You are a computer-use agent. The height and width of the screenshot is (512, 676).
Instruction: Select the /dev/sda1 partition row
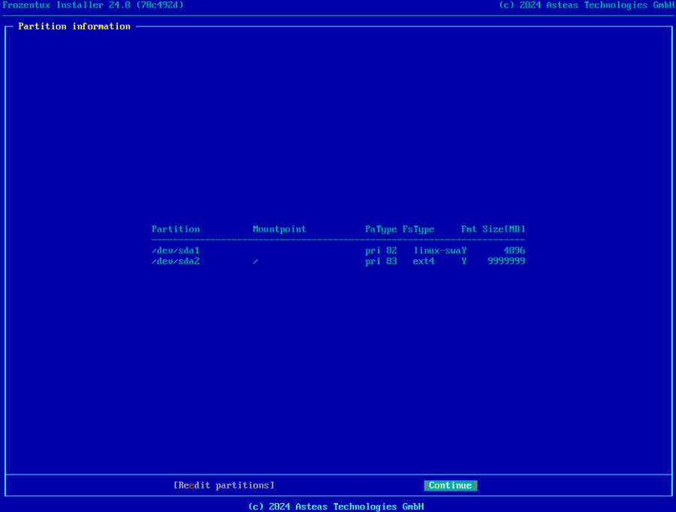[x=175, y=250]
